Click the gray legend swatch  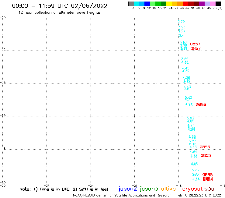(131, 4)
